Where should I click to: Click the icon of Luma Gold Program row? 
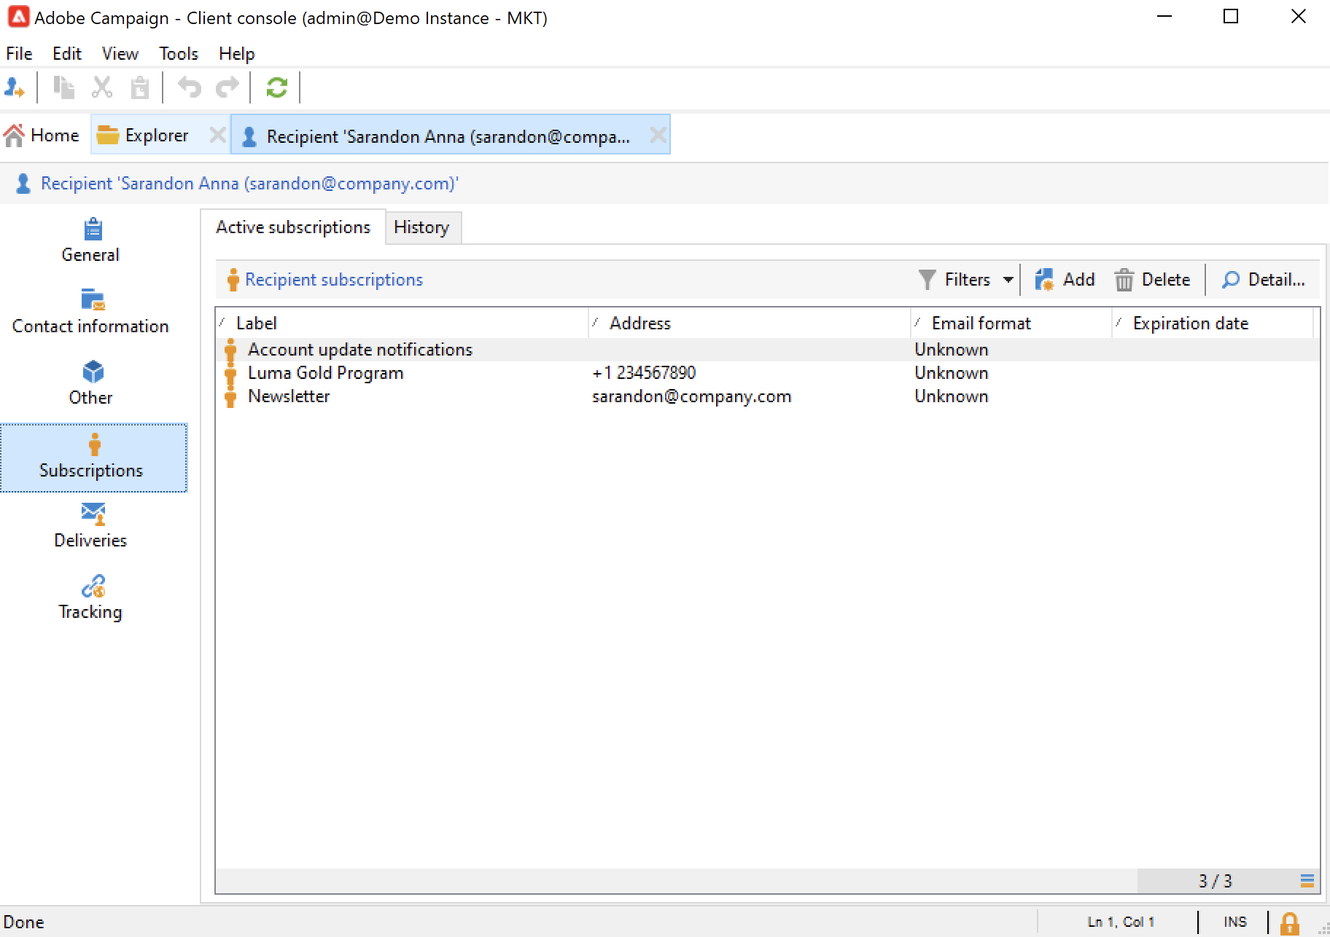tap(231, 373)
